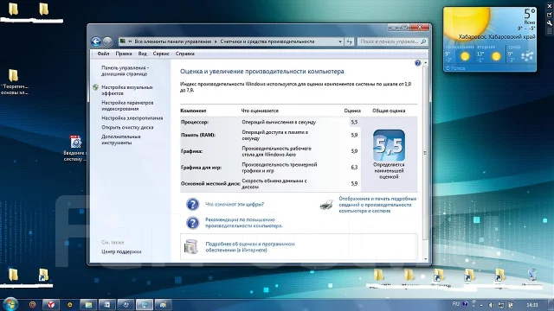This screenshot has width=554, height=311.
Task: Click 'Основной жесткий диск' component label
Action: click(210, 184)
